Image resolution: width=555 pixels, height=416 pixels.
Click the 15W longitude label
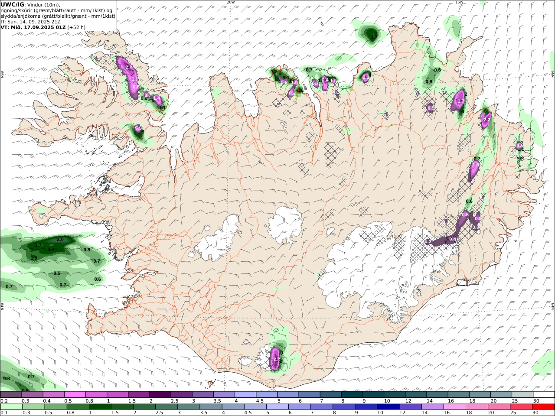[459, 2]
